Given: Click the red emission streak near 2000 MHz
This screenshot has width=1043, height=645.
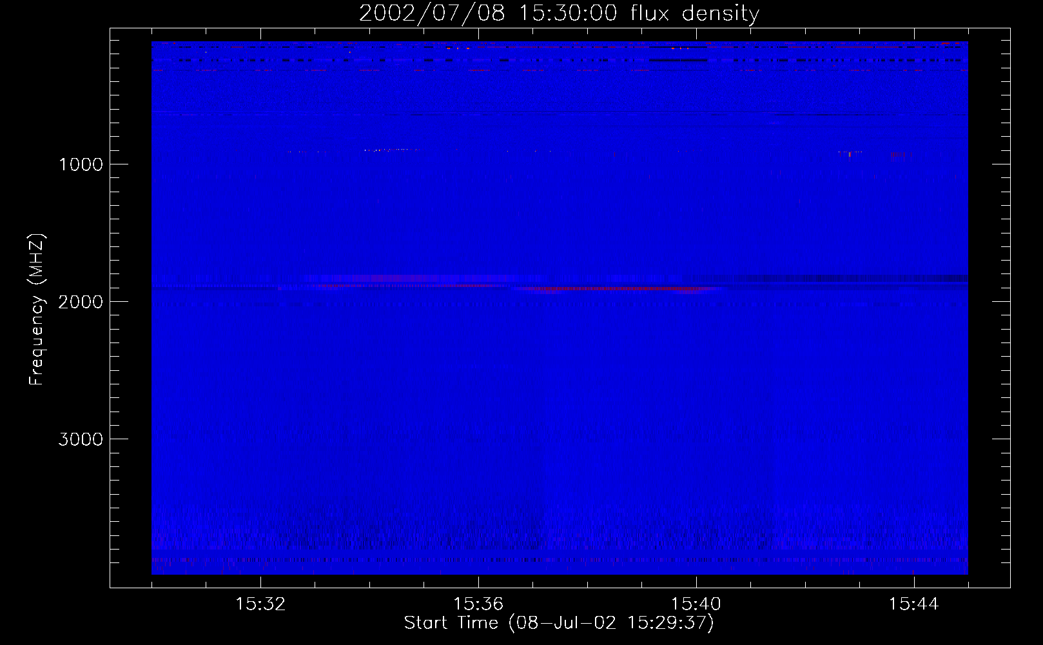Looking at the screenshot, I should (x=619, y=289).
